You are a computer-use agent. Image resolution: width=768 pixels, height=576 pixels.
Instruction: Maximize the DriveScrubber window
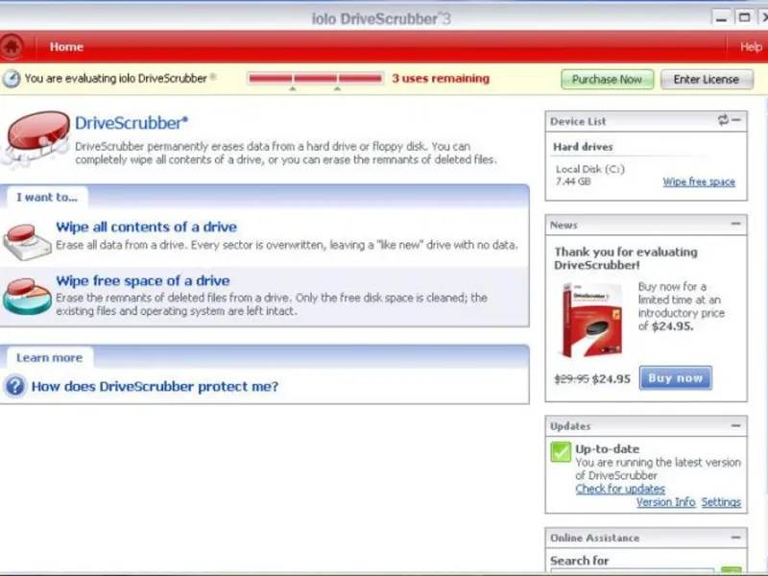(x=744, y=18)
